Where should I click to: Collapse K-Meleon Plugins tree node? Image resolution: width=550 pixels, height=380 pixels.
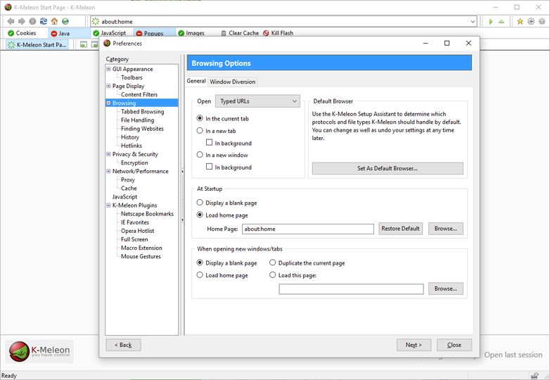tap(109, 205)
